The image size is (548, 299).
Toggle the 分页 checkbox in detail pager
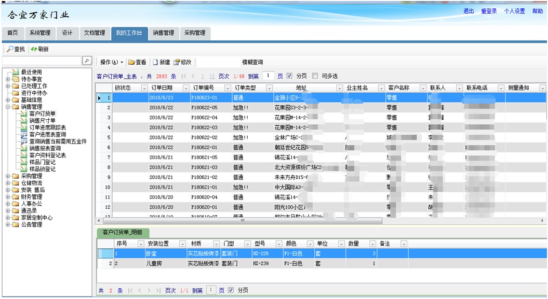click(231, 290)
